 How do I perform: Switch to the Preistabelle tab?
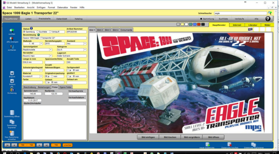45,19
